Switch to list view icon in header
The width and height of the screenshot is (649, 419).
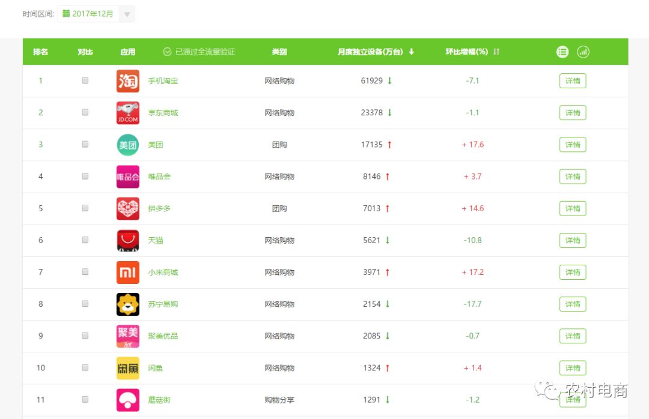pyautogui.click(x=562, y=52)
